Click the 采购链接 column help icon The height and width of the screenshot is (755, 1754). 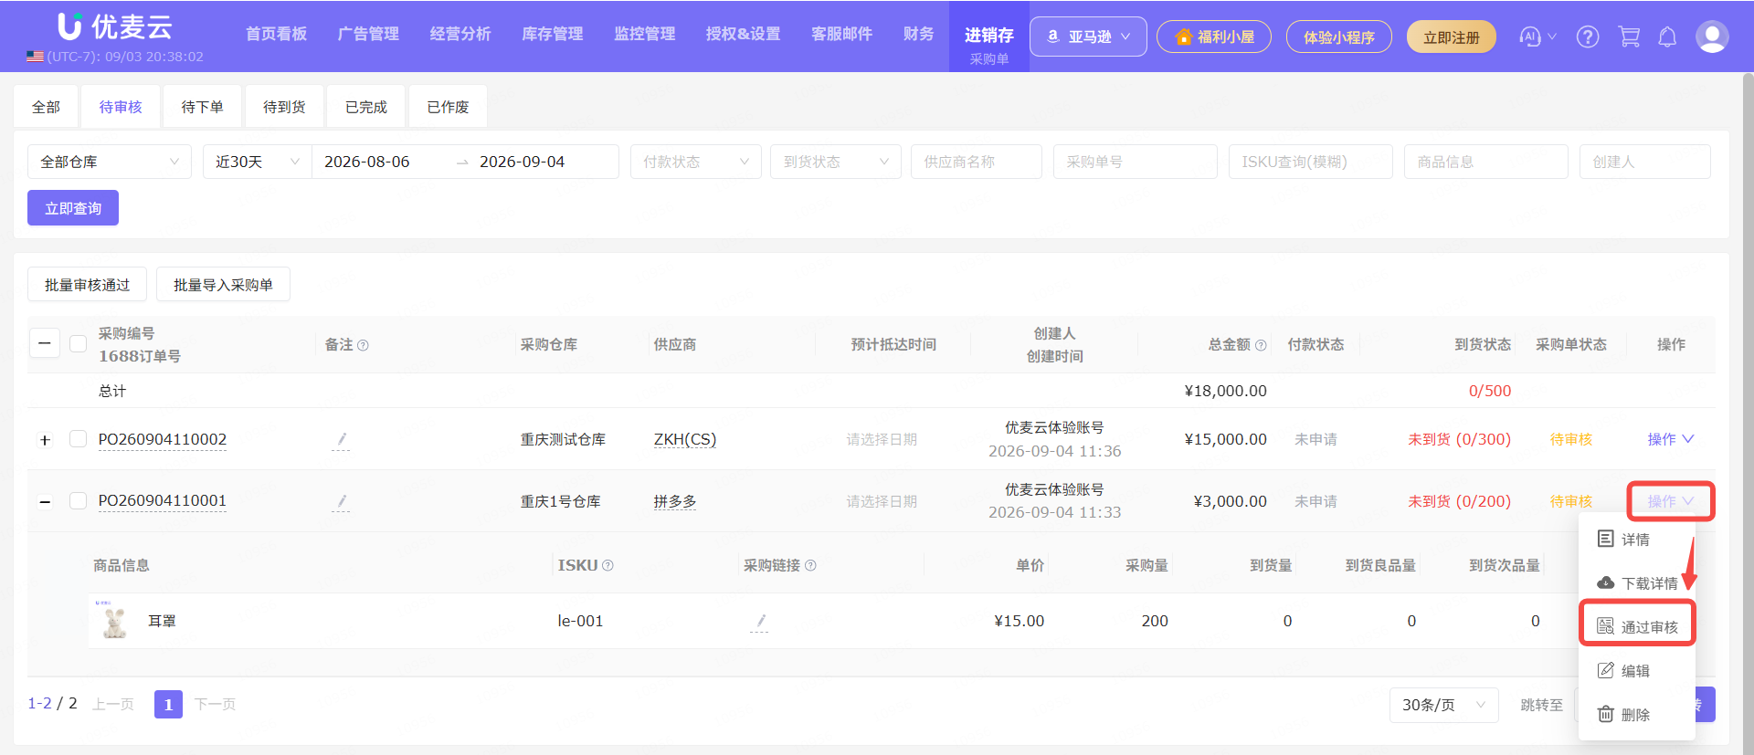(x=810, y=566)
